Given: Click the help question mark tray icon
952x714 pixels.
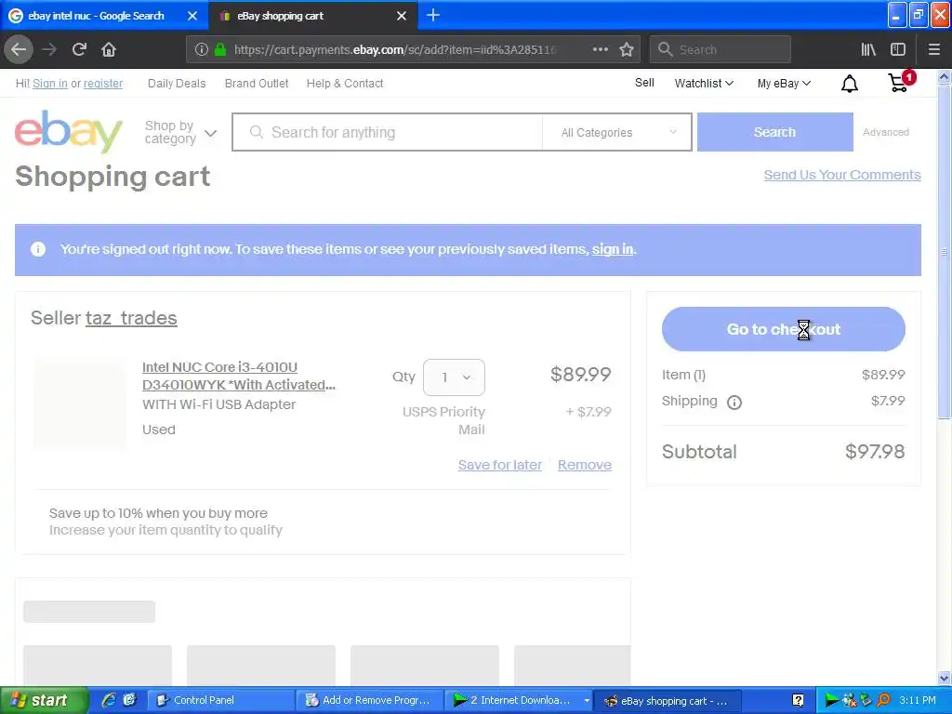Looking at the screenshot, I should [798, 700].
